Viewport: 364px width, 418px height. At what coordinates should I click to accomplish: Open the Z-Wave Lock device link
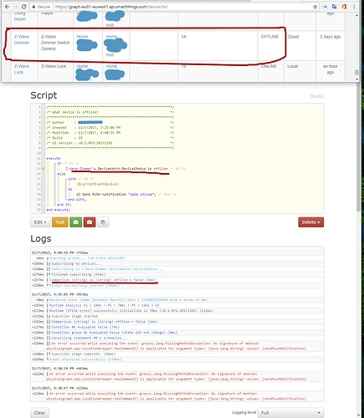(22, 69)
